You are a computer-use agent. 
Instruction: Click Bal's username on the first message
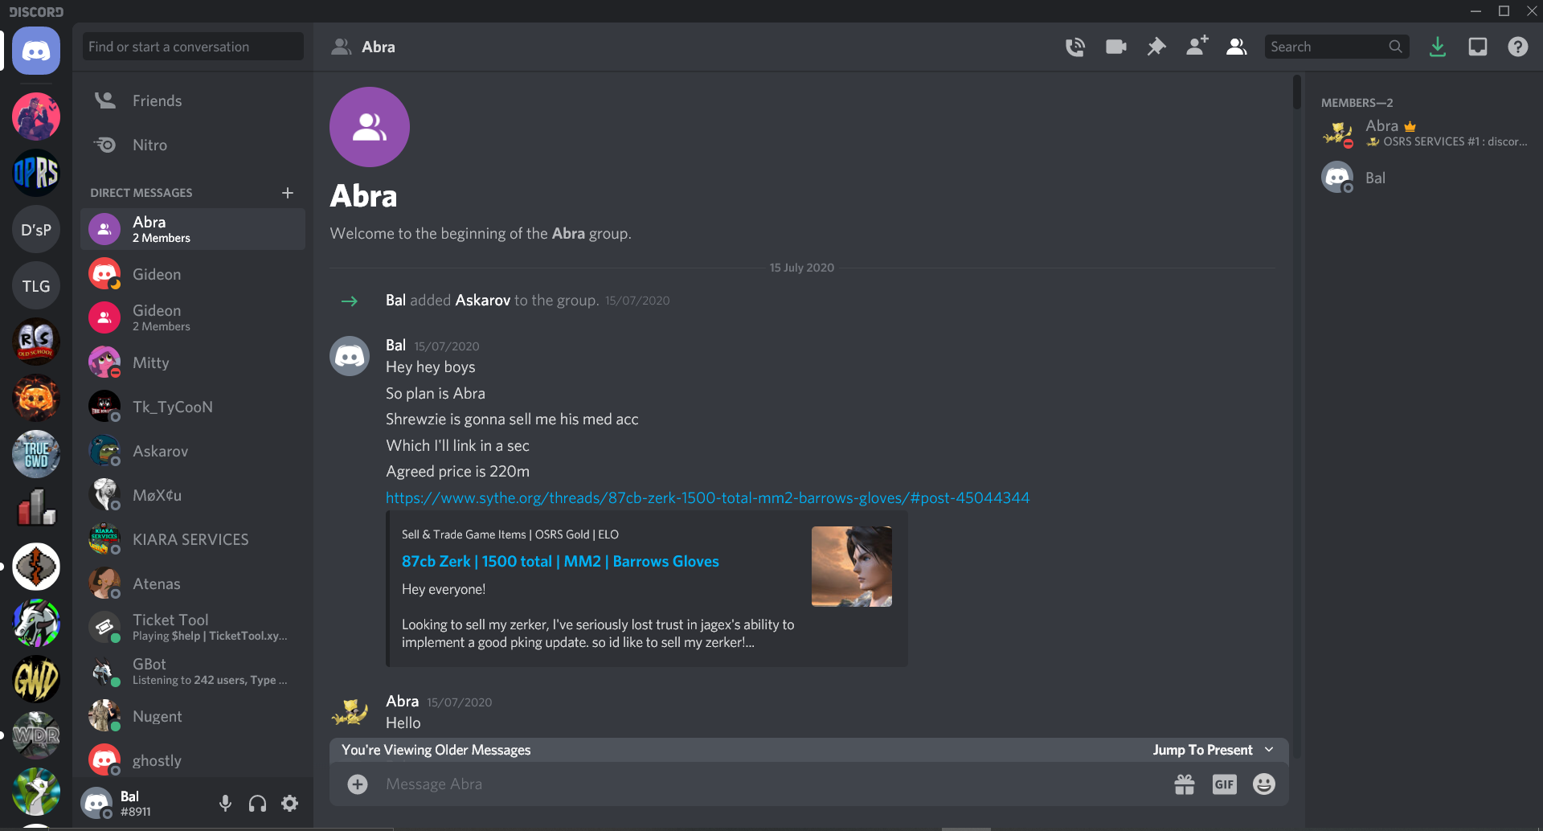click(x=395, y=345)
